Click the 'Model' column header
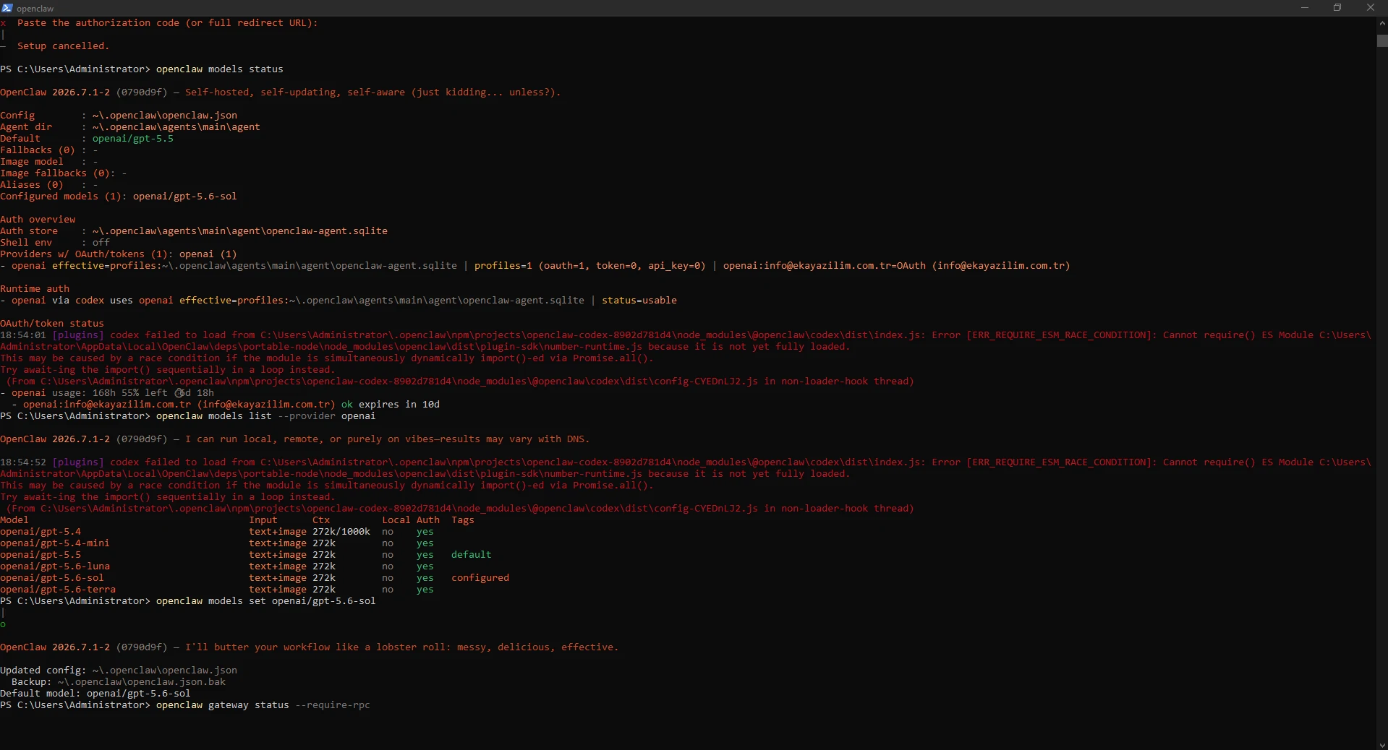Screen dimensions: 1388x750 pos(14,520)
